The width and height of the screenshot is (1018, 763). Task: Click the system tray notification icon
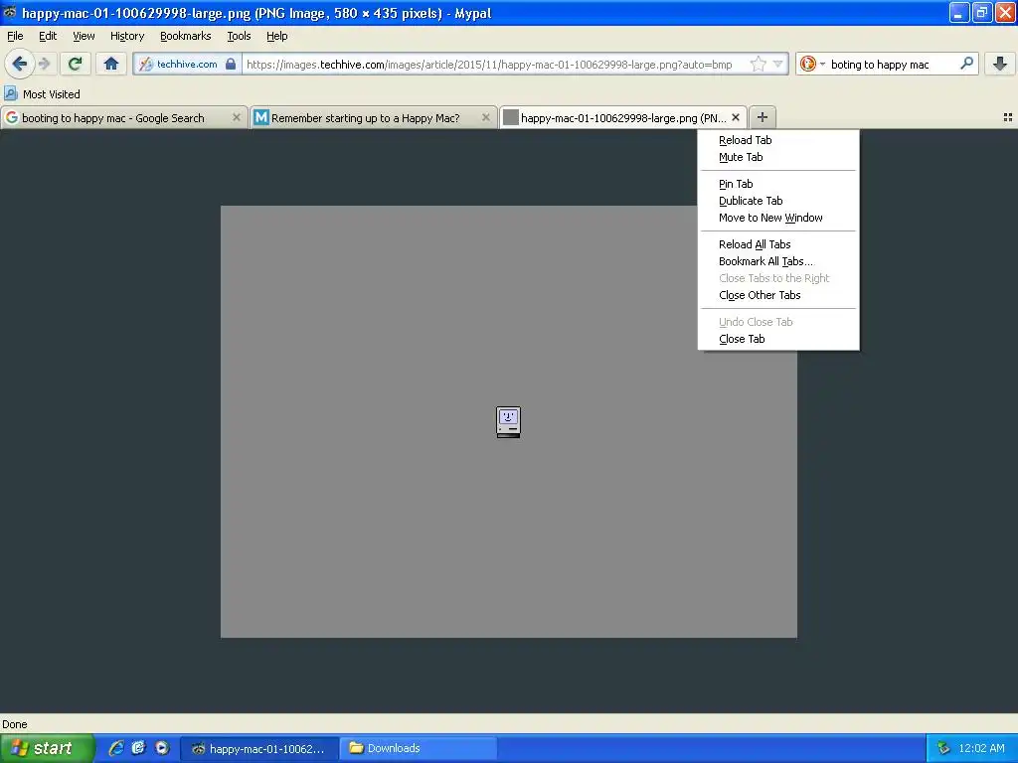pyautogui.click(x=943, y=748)
